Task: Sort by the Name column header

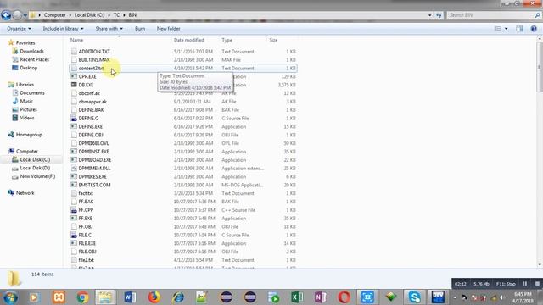Action: [77, 40]
